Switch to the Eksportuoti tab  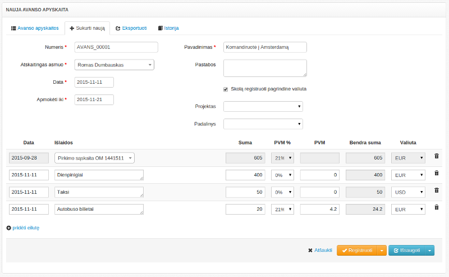coord(131,28)
